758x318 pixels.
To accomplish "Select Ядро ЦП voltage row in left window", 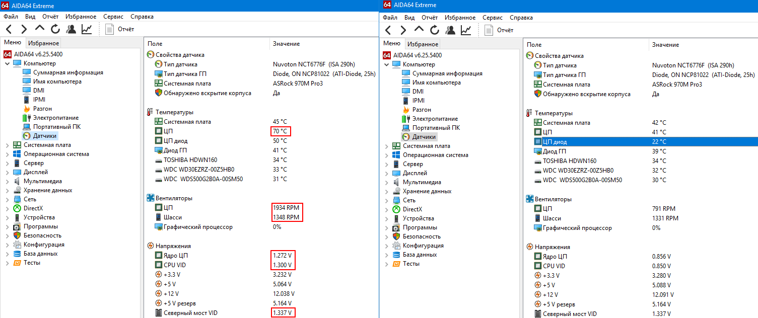I will [262, 256].
